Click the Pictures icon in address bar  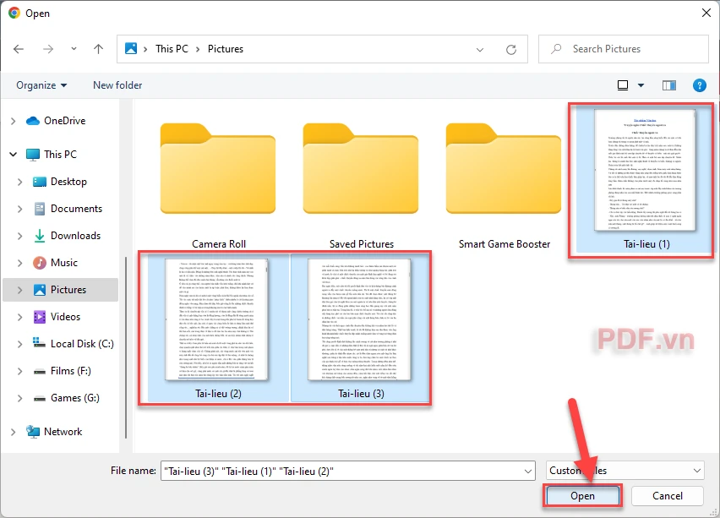pyautogui.click(x=131, y=49)
